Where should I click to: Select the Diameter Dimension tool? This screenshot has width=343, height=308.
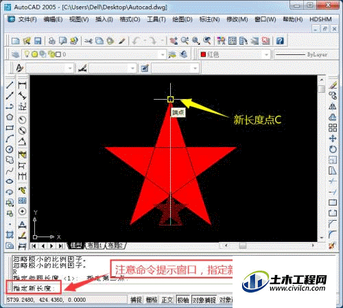22,131
